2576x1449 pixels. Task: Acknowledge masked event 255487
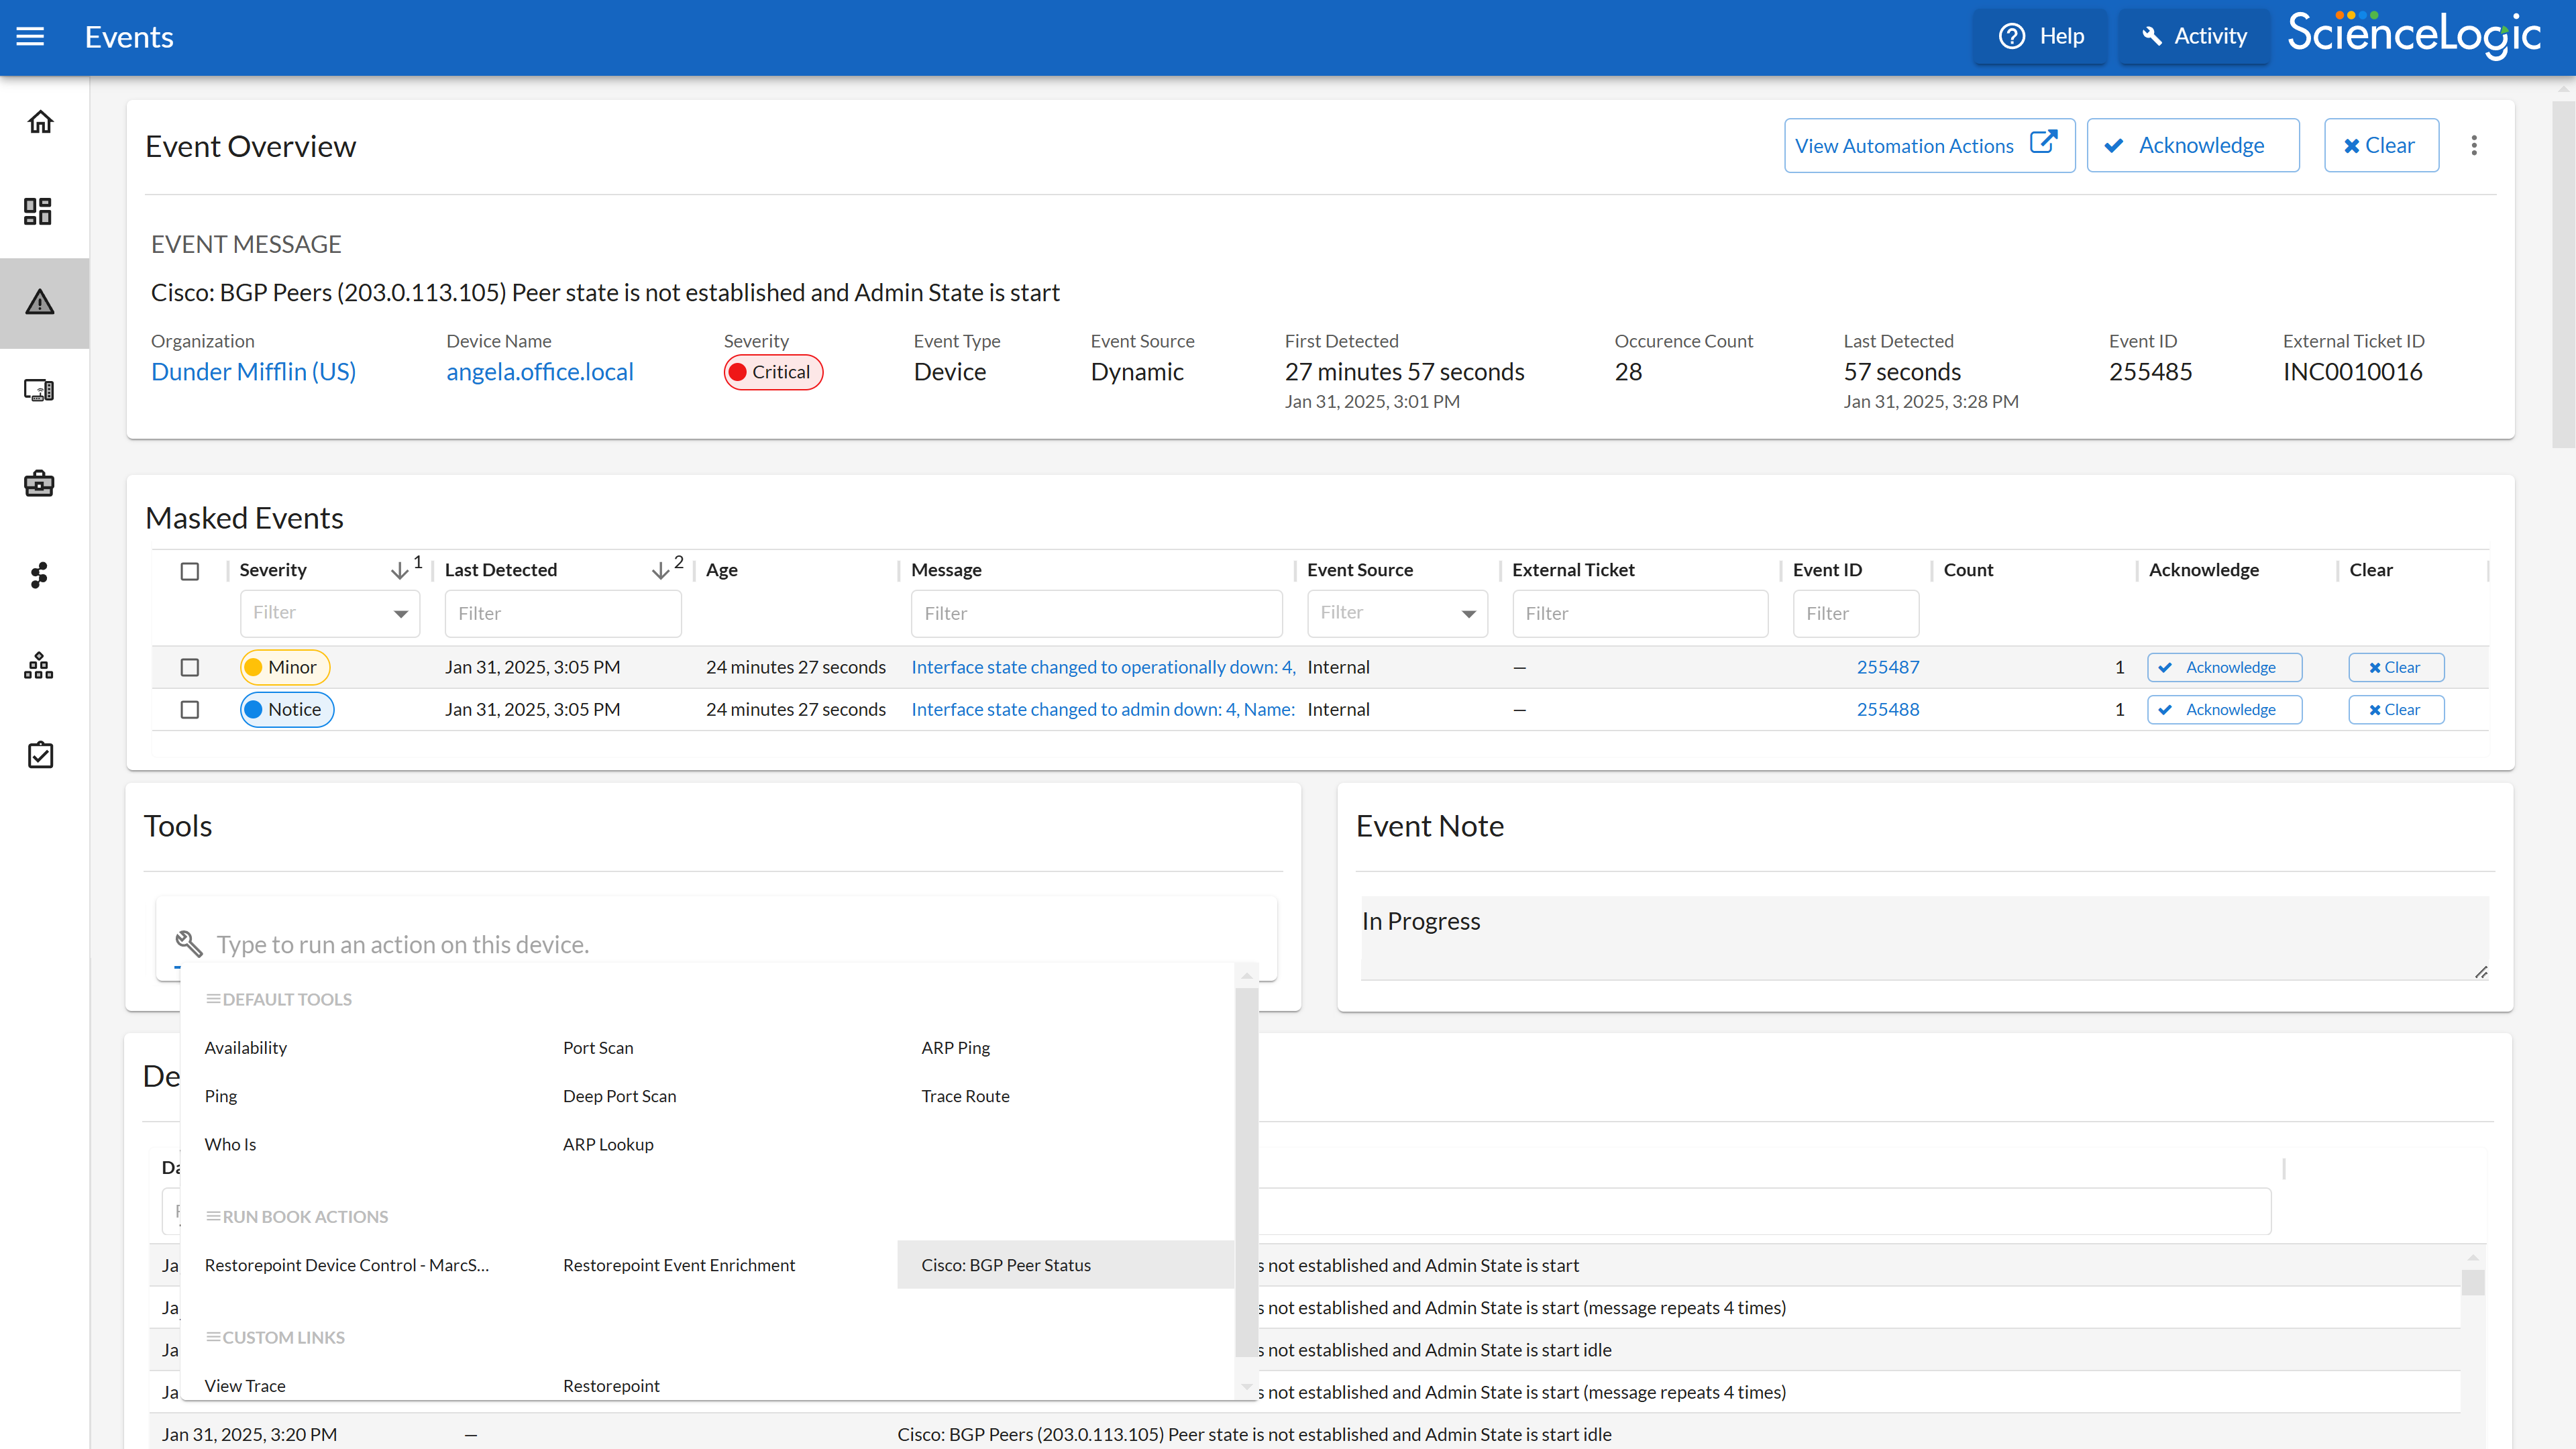2224,667
